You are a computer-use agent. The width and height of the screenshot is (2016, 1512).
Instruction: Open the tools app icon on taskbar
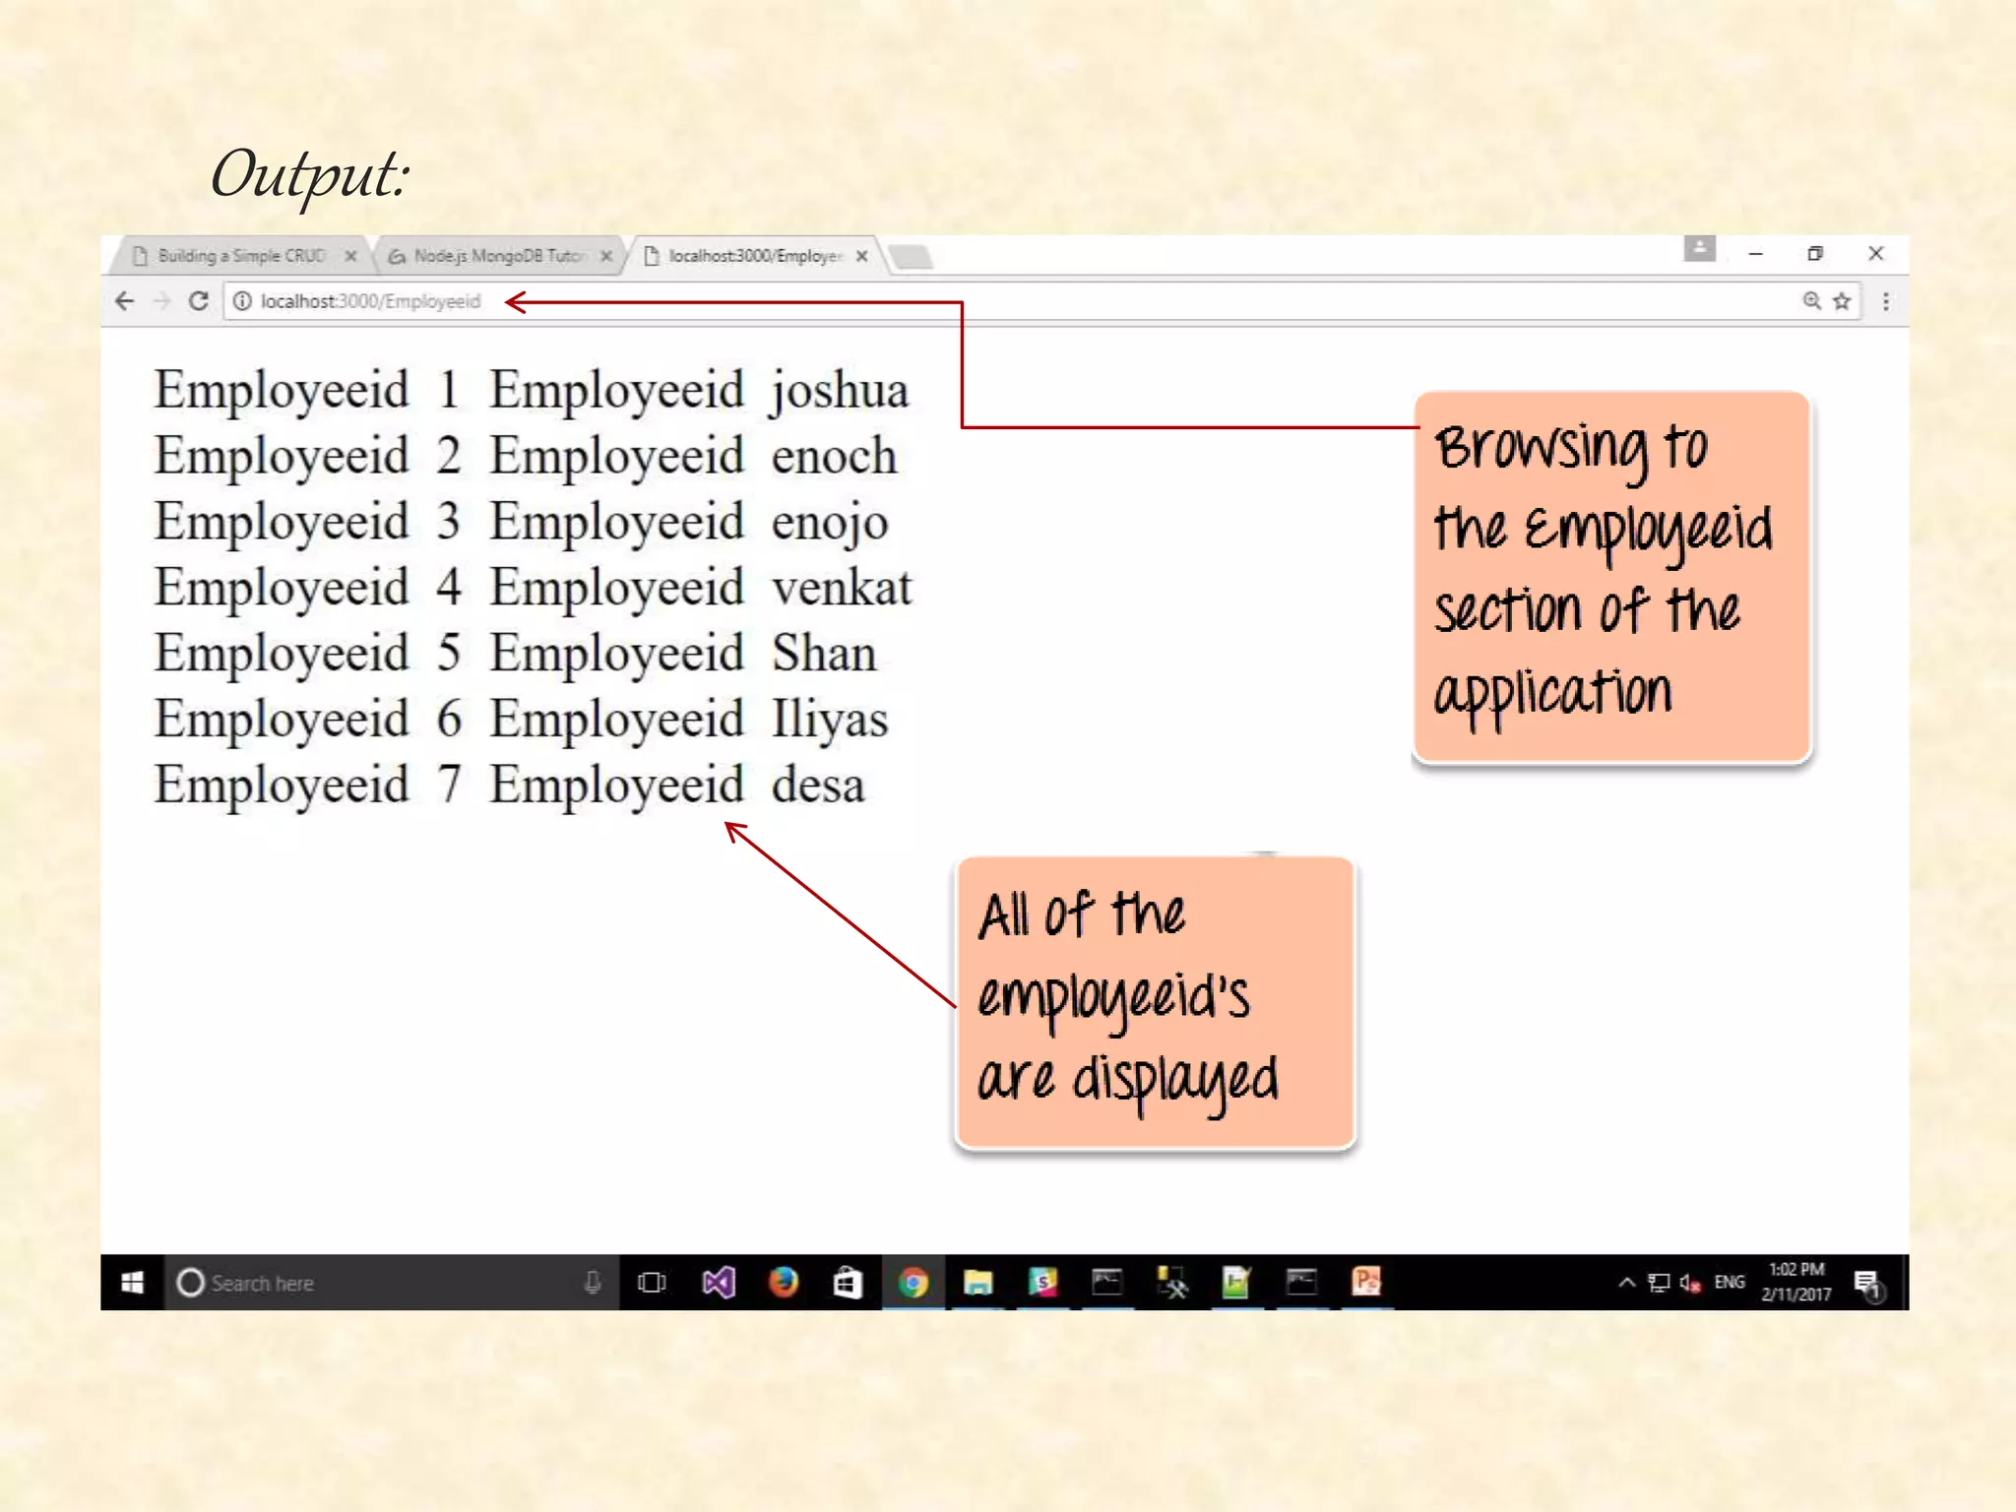pyautogui.click(x=1171, y=1283)
